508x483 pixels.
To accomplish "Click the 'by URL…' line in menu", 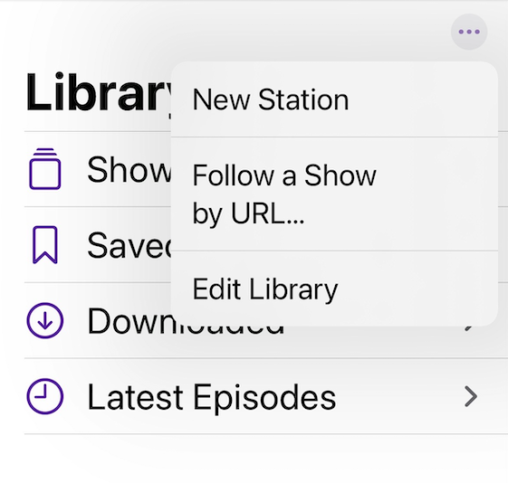I will 248,213.
